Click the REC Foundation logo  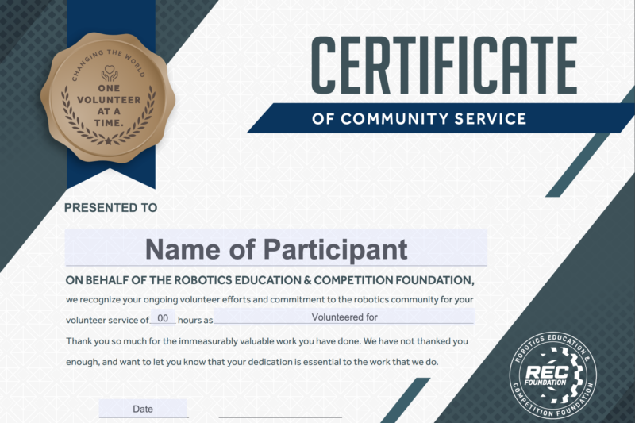552,375
